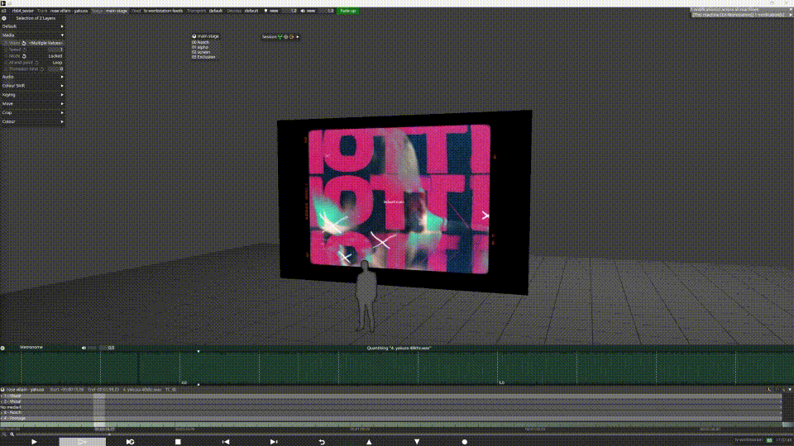The height and width of the screenshot is (446, 794).
Task: Adjust the brightness lightbulb slider
Action: point(274,11)
